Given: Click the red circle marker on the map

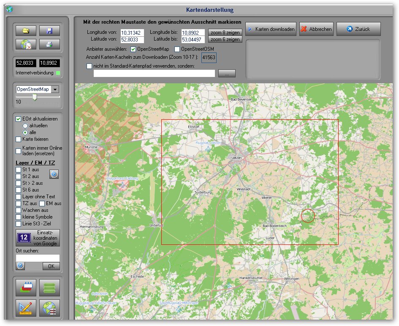Looking at the screenshot, I should click(x=308, y=216).
